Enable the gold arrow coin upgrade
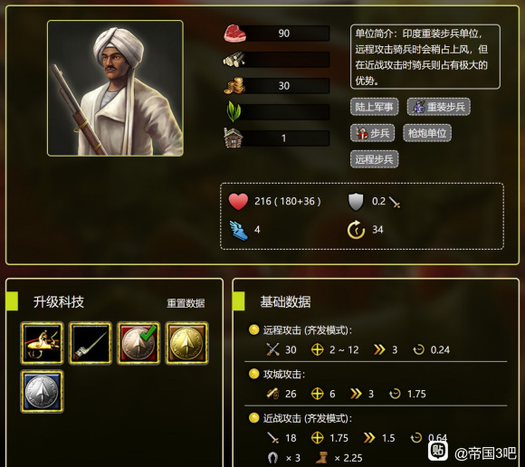This screenshot has height=467, width=525. [x=186, y=343]
